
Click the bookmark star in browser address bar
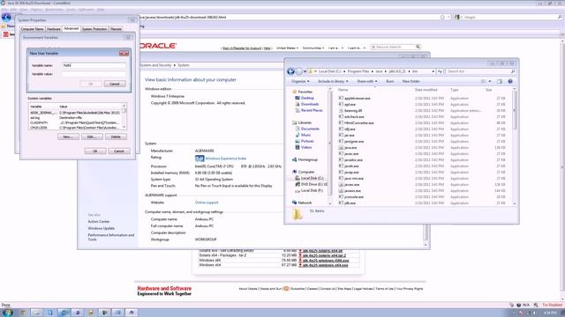[442, 17]
